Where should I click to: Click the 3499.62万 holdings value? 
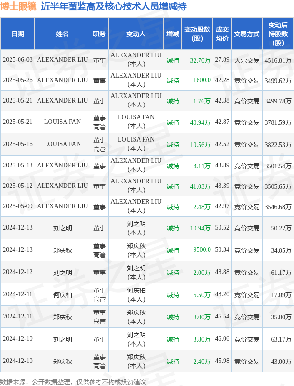pyautogui.click(x=278, y=81)
